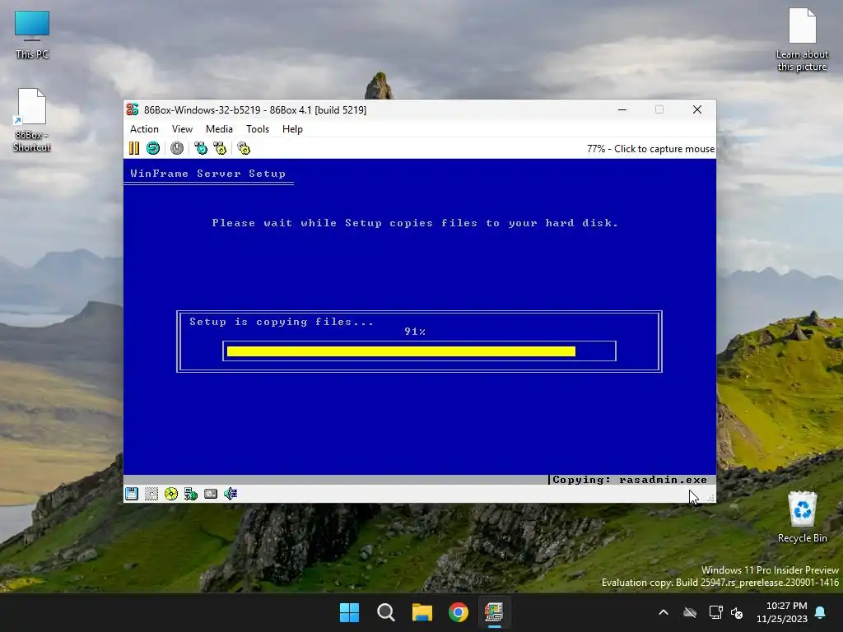
Task: Click the hard disk status icon
Action: tap(211, 494)
